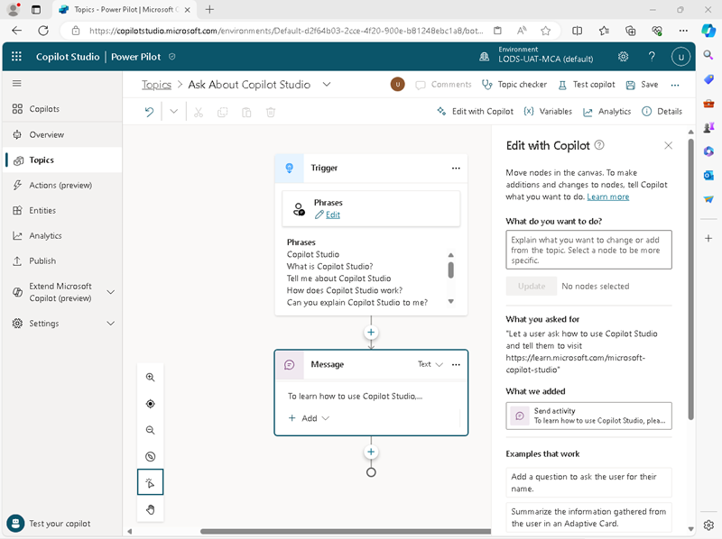
Task: Open the Variables pane
Action: click(548, 111)
